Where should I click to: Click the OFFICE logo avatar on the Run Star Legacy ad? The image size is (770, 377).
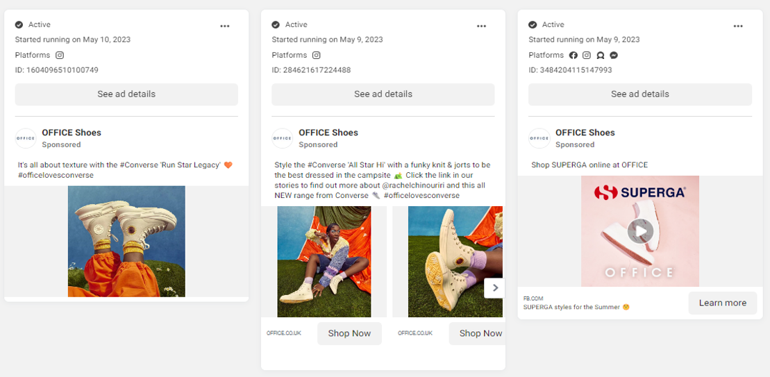pyautogui.click(x=26, y=138)
